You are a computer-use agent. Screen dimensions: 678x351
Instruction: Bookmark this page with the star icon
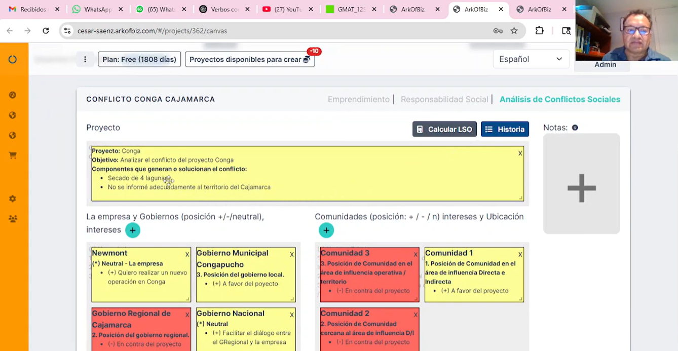(x=514, y=31)
